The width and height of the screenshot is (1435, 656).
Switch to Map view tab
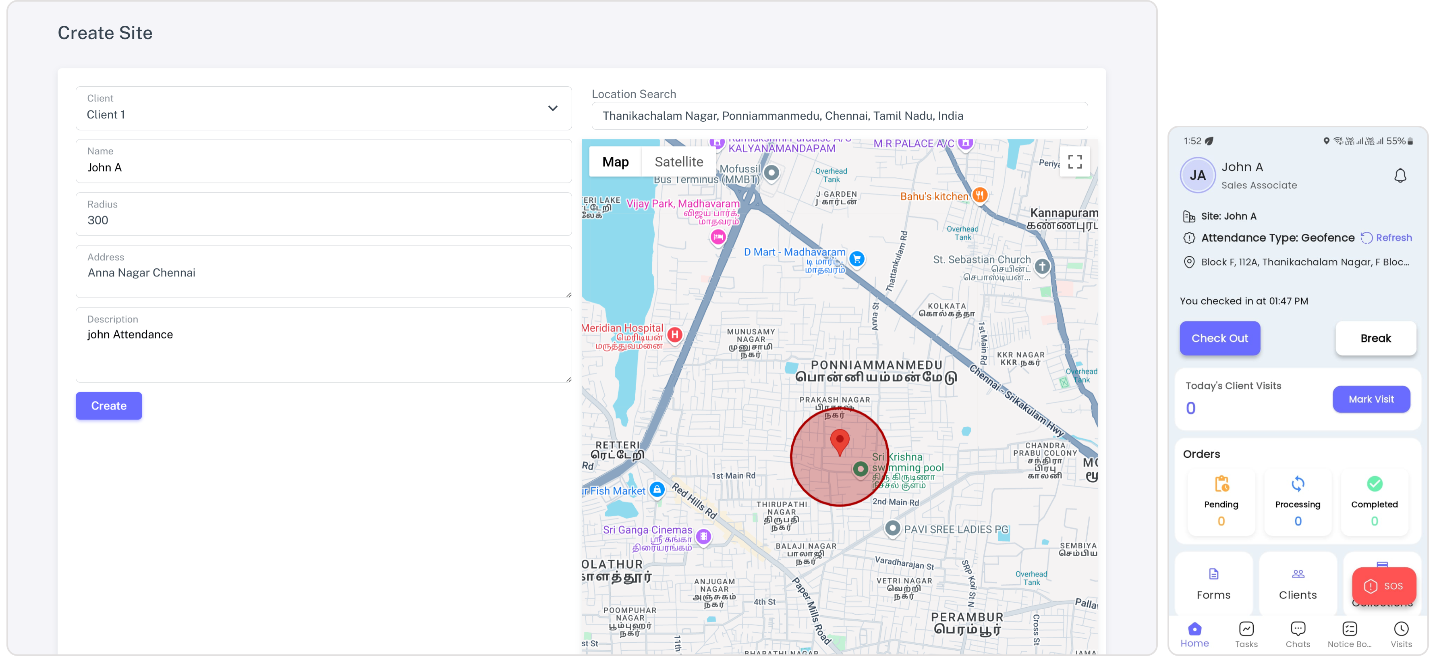tap(615, 162)
